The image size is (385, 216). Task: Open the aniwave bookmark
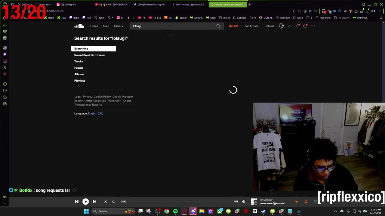coord(283,18)
